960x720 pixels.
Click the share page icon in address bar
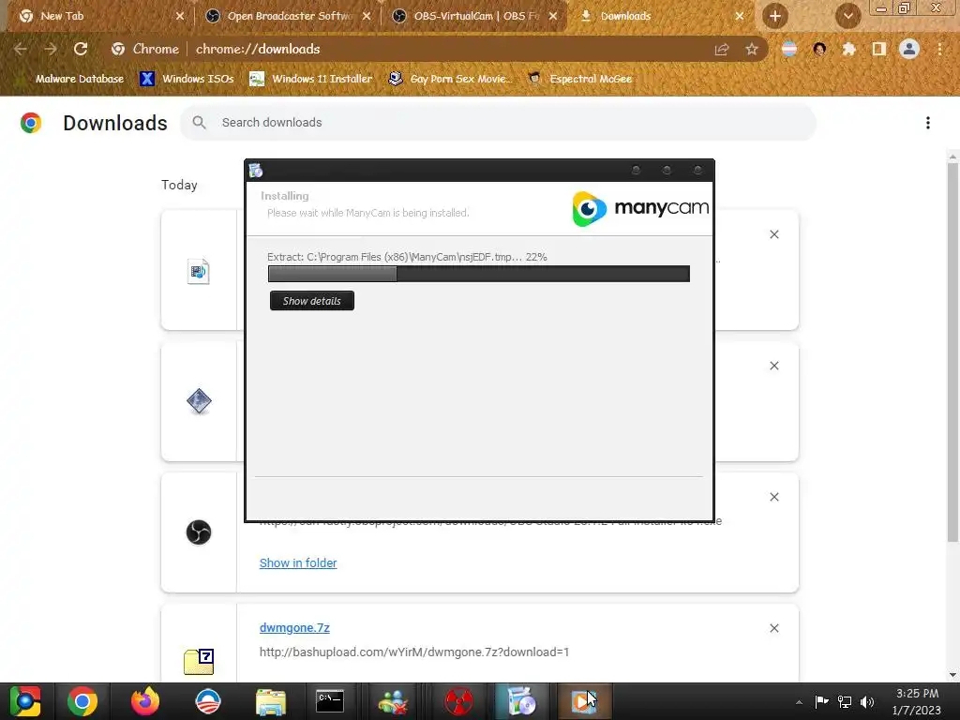click(x=722, y=49)
